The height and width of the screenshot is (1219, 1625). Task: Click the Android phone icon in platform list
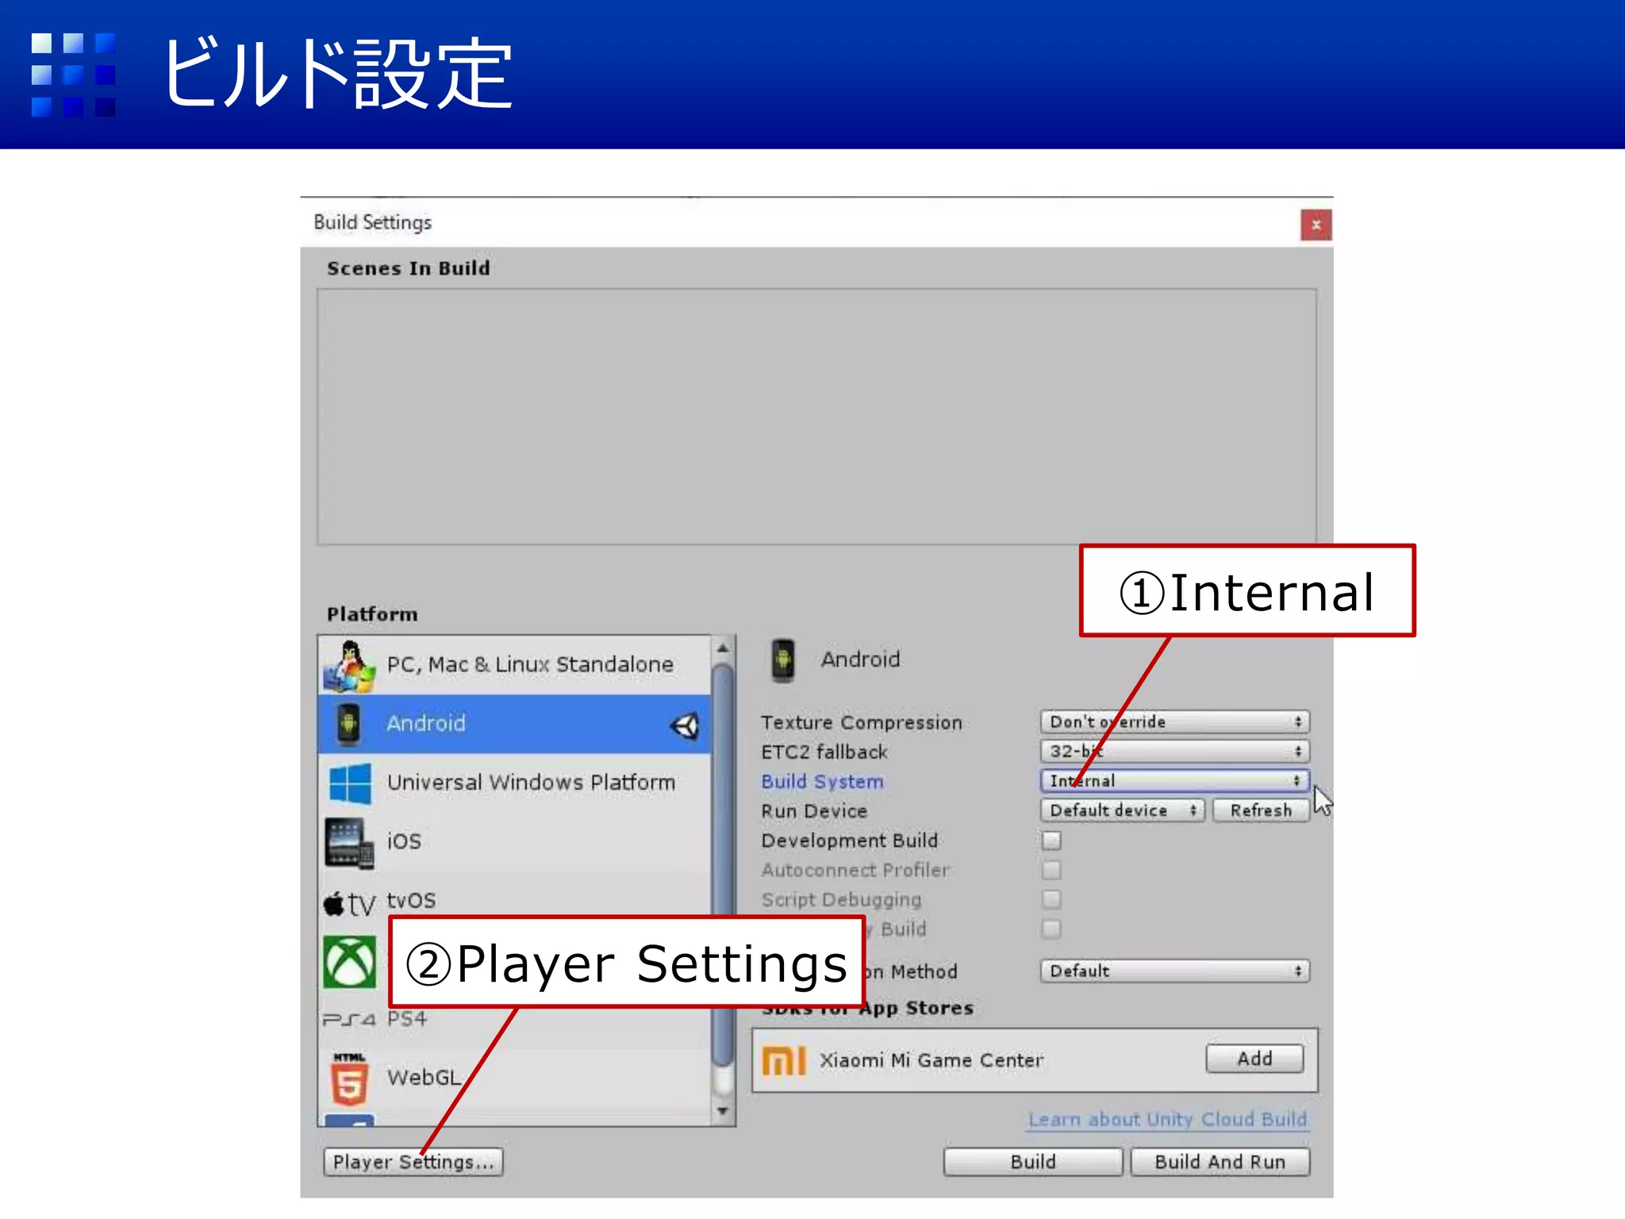(x=348, y=724)
